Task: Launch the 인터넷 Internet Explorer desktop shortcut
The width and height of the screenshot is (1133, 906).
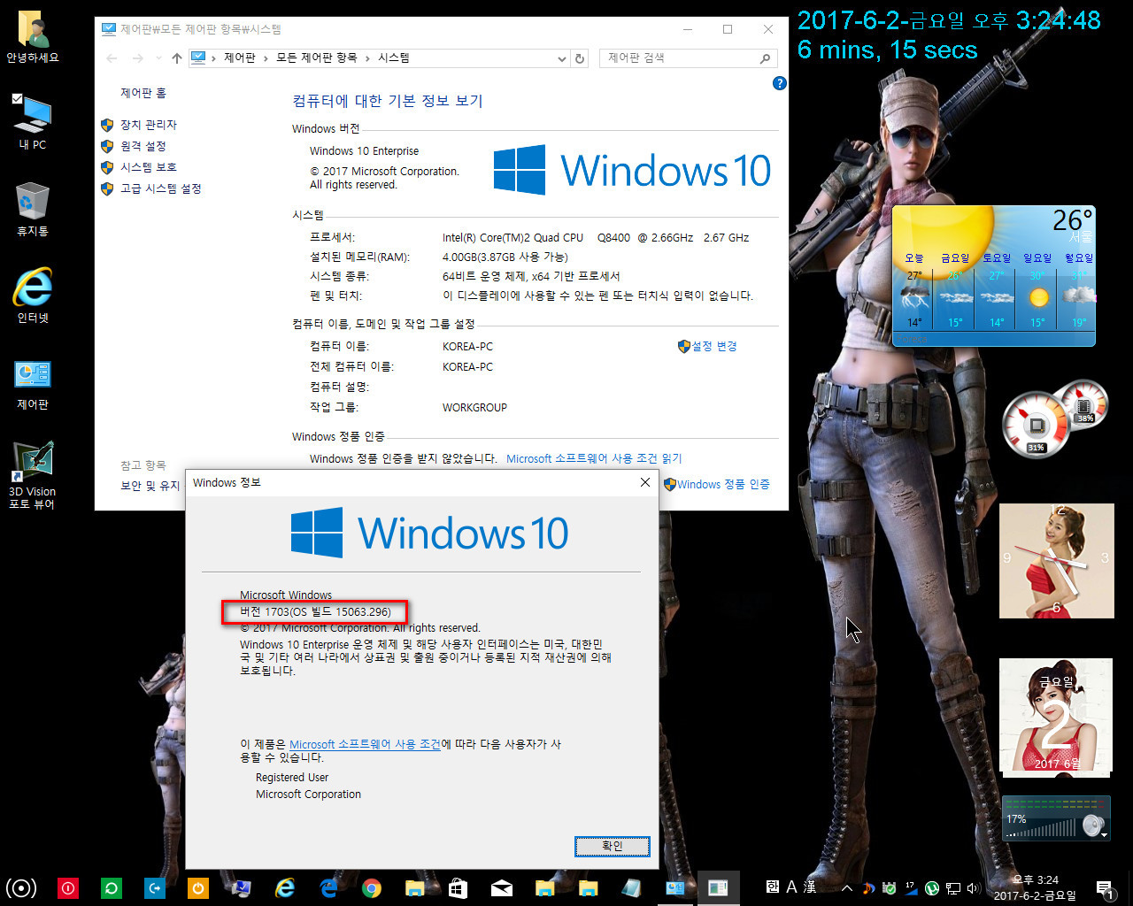Action: [x=33, y=295]
